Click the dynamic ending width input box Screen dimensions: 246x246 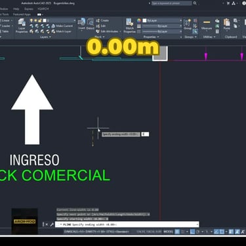[x=145, y=134]
